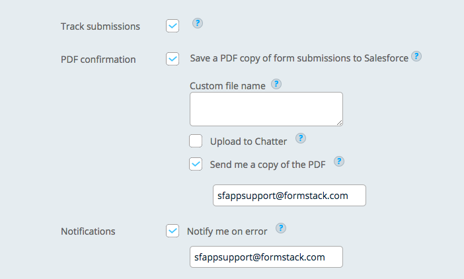Viewport: 464px width, 279px height.
Task: Disable the Track submissions checkbox
Action: pos(173,26)
